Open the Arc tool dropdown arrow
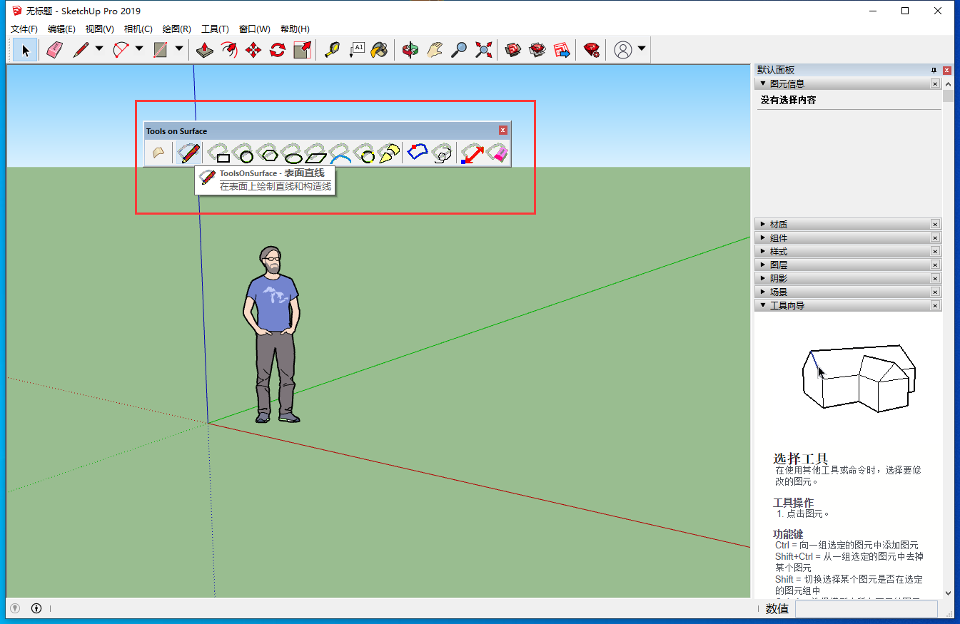The width and height of the screenshot is (960, 624). click(139, 49)
